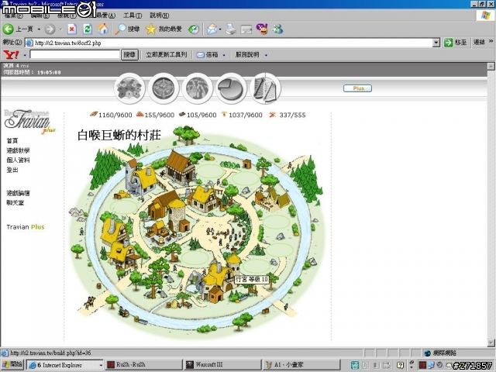The height and width of the screenshot is (372, 496).
Task: Click the 立即更新工具列 update toolbar button
Action: coord(167,55)
